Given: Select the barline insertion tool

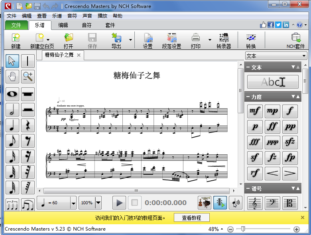Looking at the screenshot, I should pos(28,61).
